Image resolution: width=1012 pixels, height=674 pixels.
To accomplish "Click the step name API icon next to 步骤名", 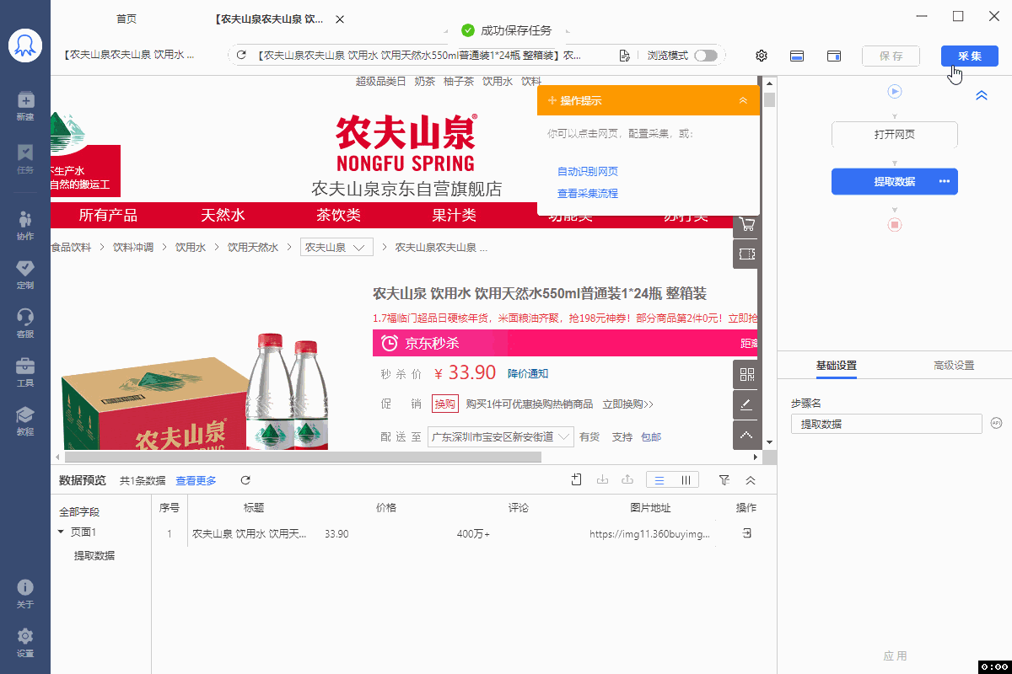I will tap(996, 423).
